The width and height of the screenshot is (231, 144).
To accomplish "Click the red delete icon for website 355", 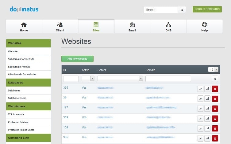I will coord(215,89).
